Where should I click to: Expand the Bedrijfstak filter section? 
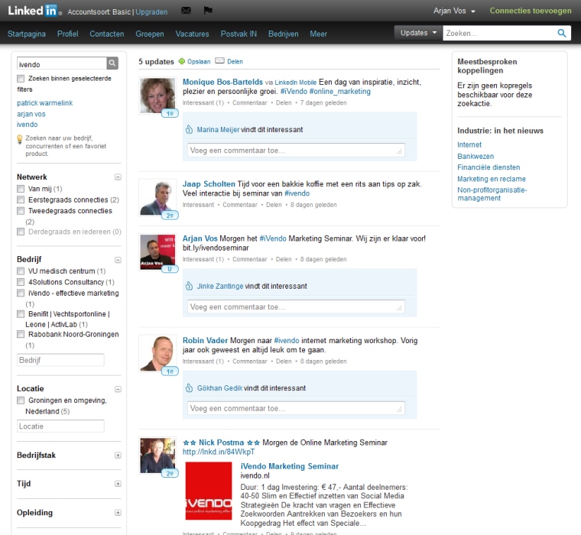coord(118,456)
